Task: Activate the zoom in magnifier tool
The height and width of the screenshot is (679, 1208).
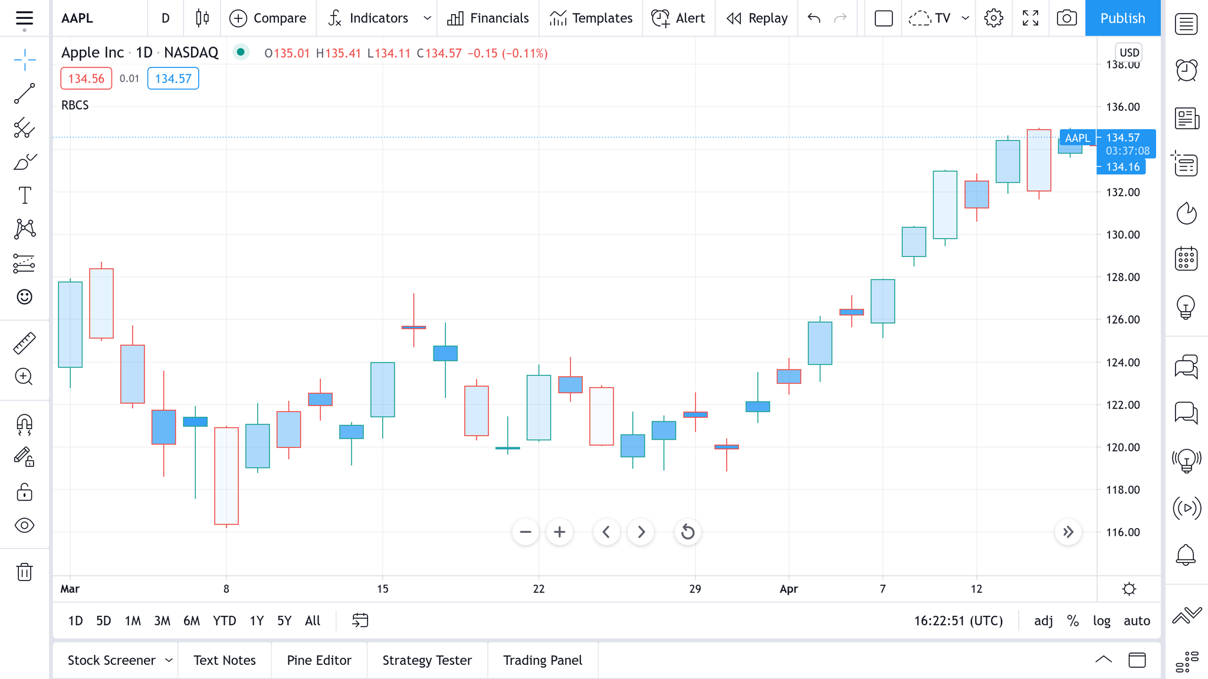Action: [25, 377]
